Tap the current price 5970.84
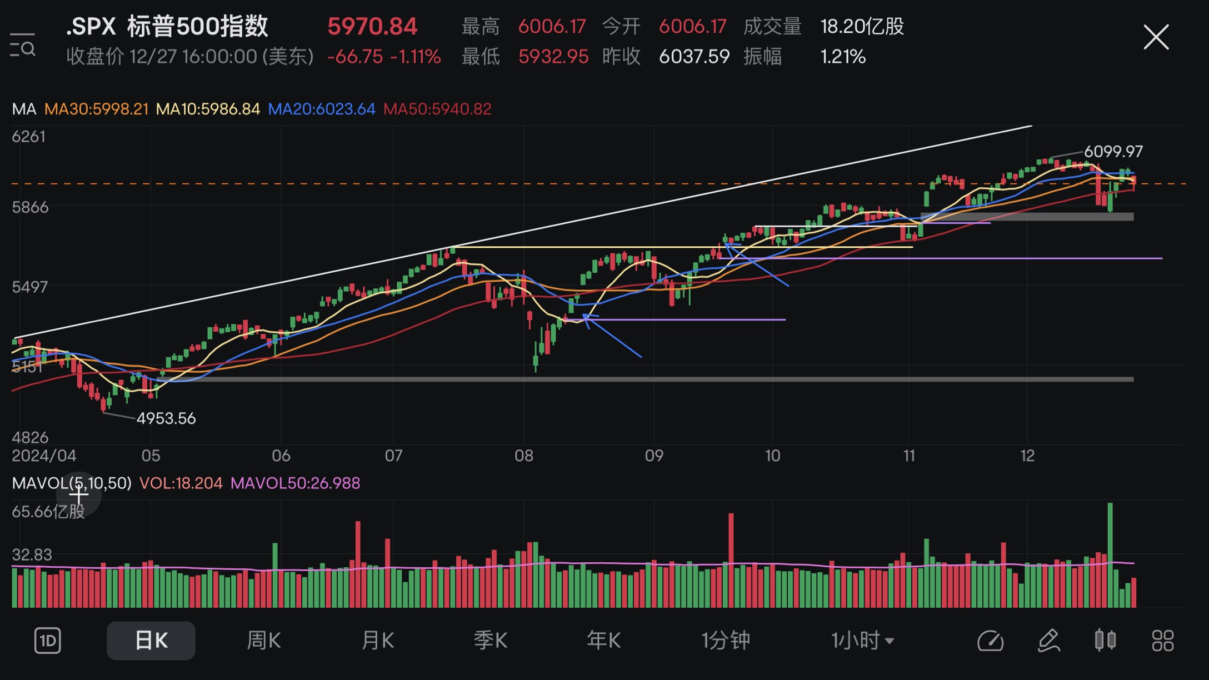 [x=372, y=26]
